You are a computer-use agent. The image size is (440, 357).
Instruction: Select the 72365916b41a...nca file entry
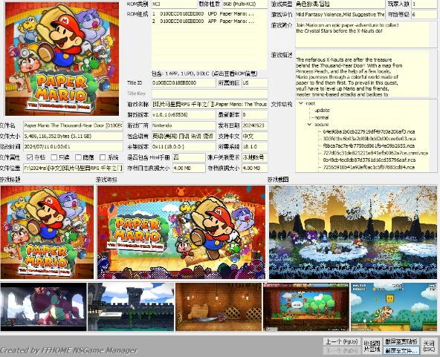coord(369,167)
